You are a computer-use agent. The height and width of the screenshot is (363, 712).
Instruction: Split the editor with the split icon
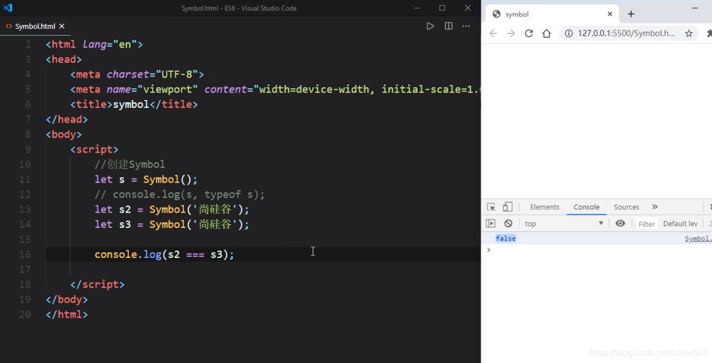click(x=448, y=26)
